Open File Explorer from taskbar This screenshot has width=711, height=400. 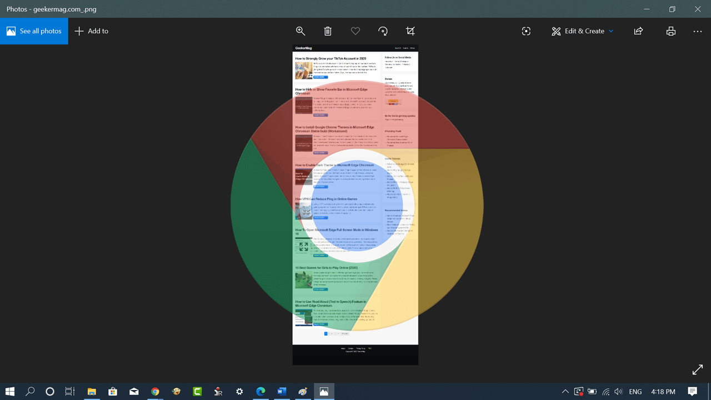click(92, 392)
